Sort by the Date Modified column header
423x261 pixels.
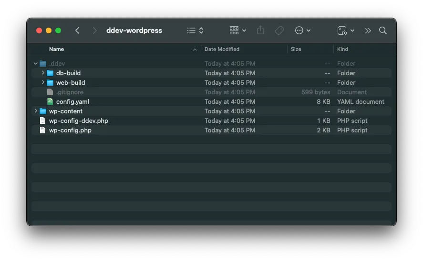coord(222,49)
